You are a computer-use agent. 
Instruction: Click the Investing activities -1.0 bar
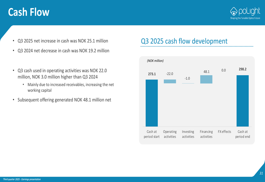coord(188,83)
